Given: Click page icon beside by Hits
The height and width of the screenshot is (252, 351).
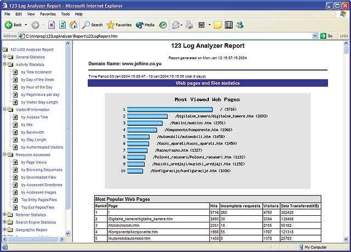Looking at the screenshot, I should 15,124.
